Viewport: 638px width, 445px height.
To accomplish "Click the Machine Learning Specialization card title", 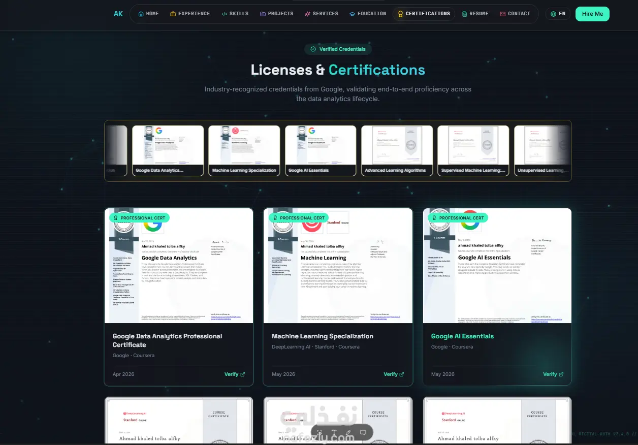I will [x=323, y=336].
